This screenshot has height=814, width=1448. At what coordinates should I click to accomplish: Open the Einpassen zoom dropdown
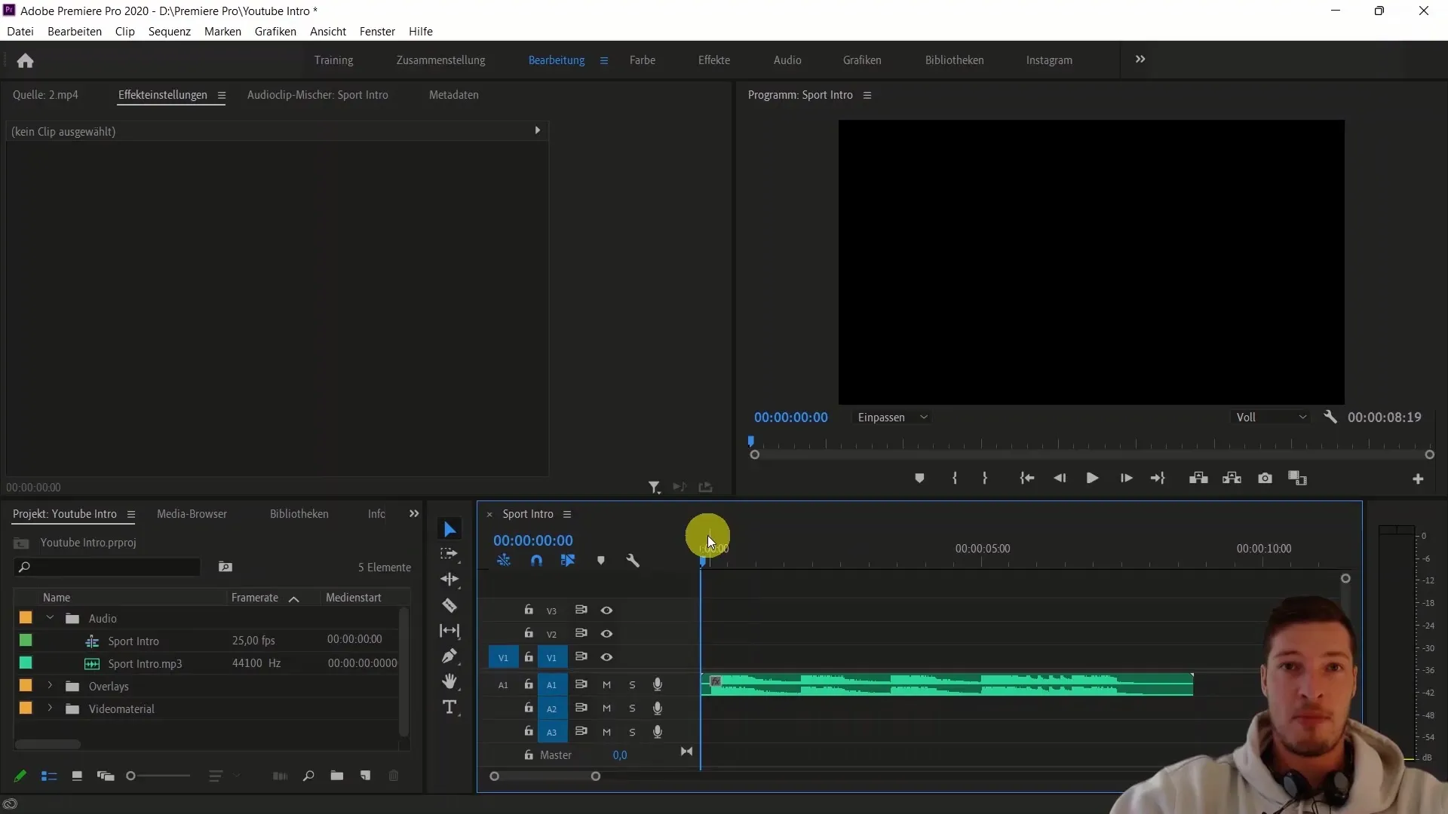point(892,418)
